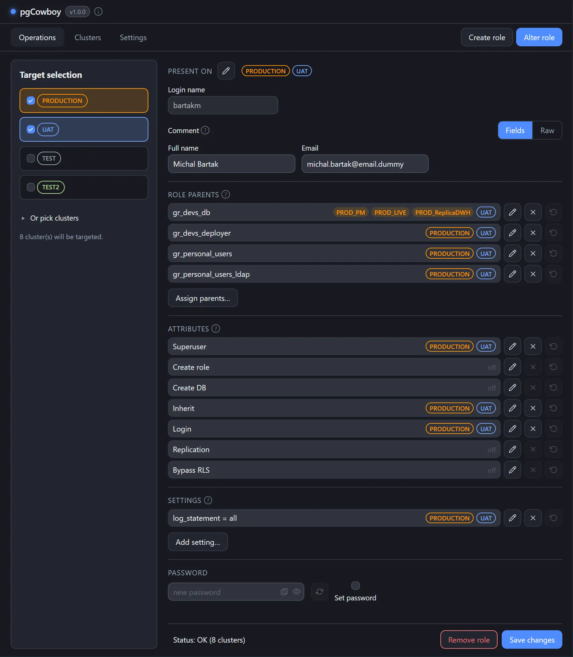Switch comment view to Raw
The image size is (573, 657).
point(547,130)
